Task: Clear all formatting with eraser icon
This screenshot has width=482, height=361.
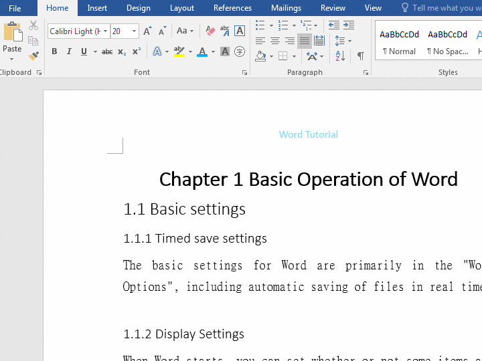Action: [210, 31]
